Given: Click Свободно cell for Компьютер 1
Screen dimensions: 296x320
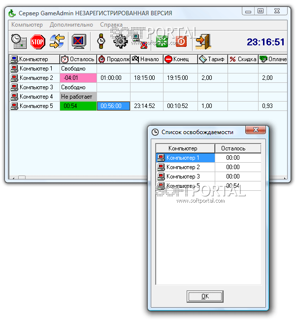Looking at the screenshot, I should point(78,69).
